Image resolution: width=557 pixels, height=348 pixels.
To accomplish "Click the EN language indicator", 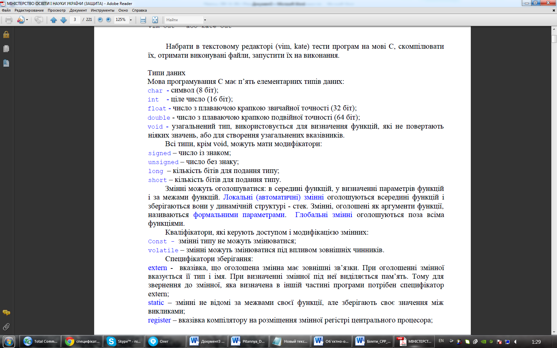I will point(441,341).
